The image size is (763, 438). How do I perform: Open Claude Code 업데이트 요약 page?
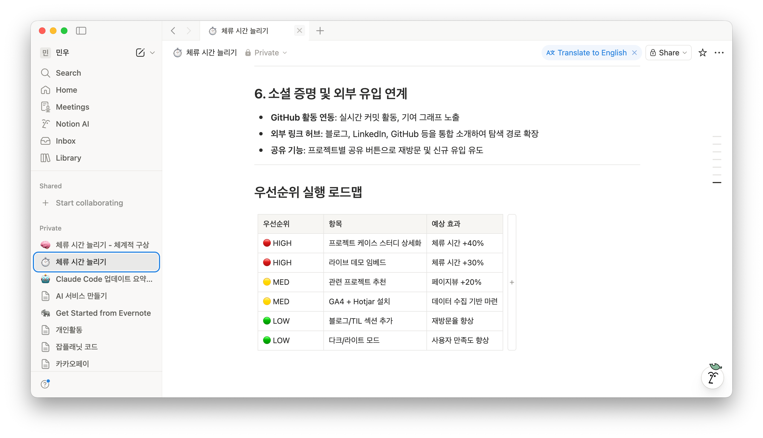(96, 279)
